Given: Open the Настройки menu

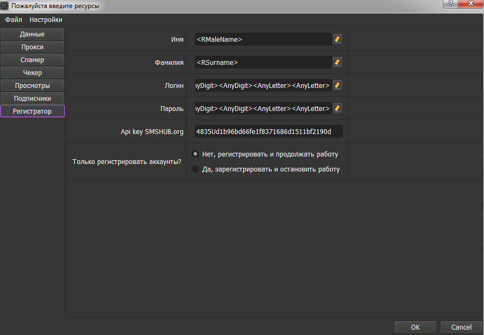Looking at the screenshot, I should point(46,20).
